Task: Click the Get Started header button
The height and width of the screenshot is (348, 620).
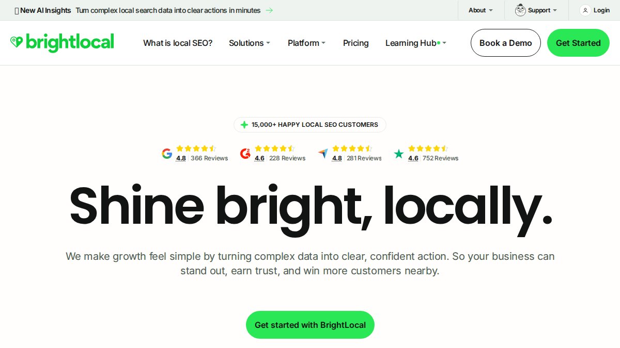Action: 578,43
